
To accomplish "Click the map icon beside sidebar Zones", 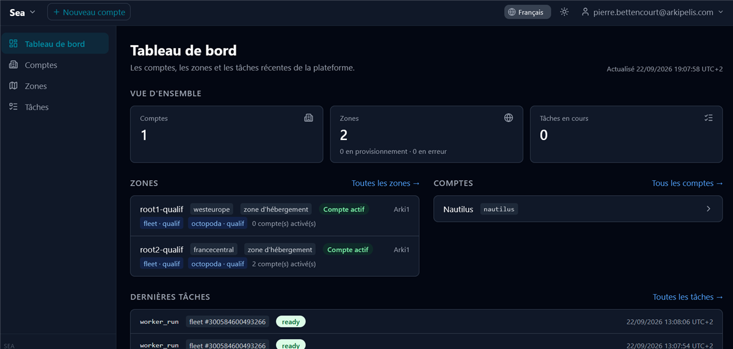I will tap(13, 86).
